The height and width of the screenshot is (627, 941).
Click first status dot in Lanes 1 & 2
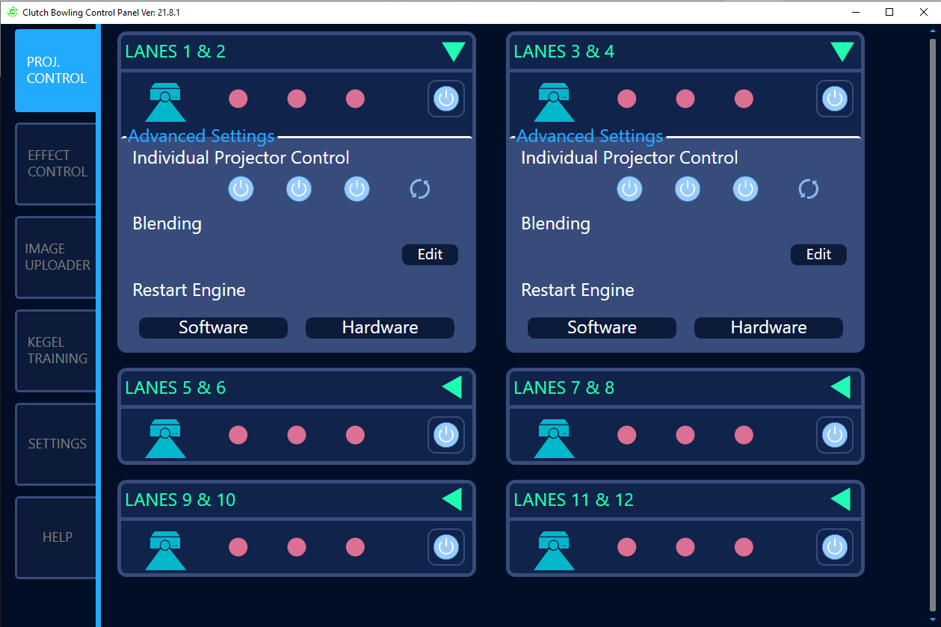[238, 99]
